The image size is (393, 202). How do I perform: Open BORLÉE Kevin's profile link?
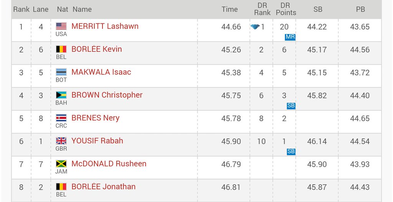(97, 49)
